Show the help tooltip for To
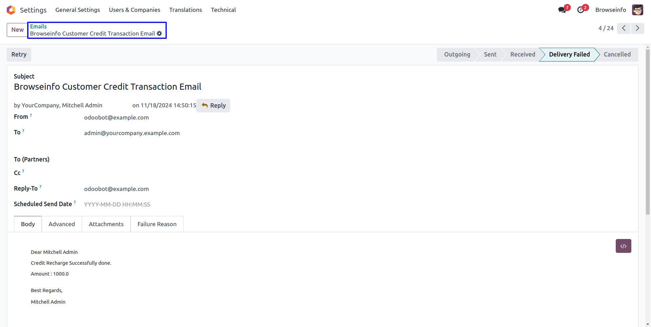Image resolution: width=651 pixels, height=327 pixels. [23, 131]
